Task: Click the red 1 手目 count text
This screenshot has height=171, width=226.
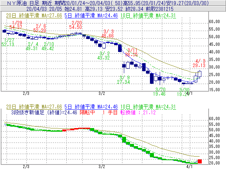Action: (x=110, y=113)
